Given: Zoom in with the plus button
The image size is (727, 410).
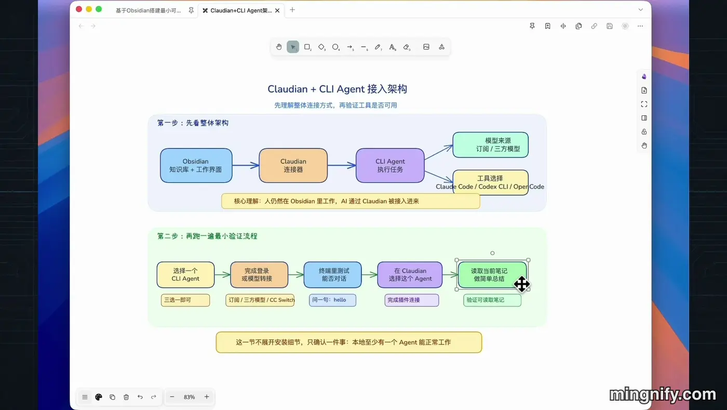Looking at the screenshot, I should (x=207, y=397).
